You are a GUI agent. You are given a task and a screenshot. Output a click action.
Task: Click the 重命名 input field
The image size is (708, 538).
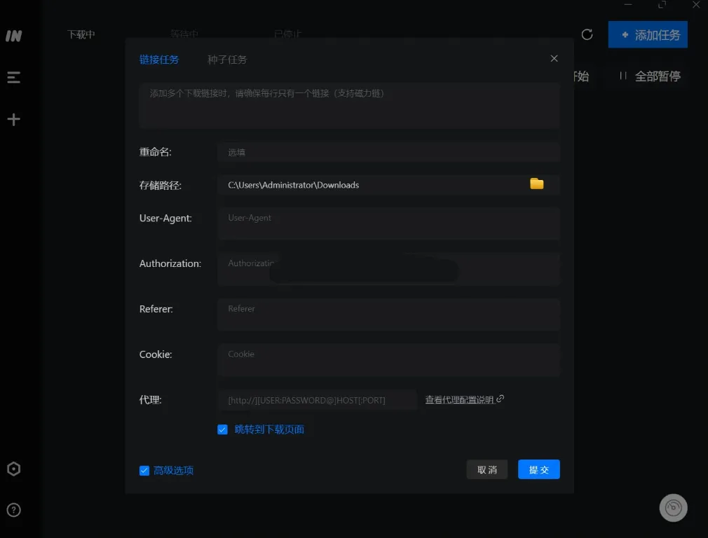click(x=388, y=152)
